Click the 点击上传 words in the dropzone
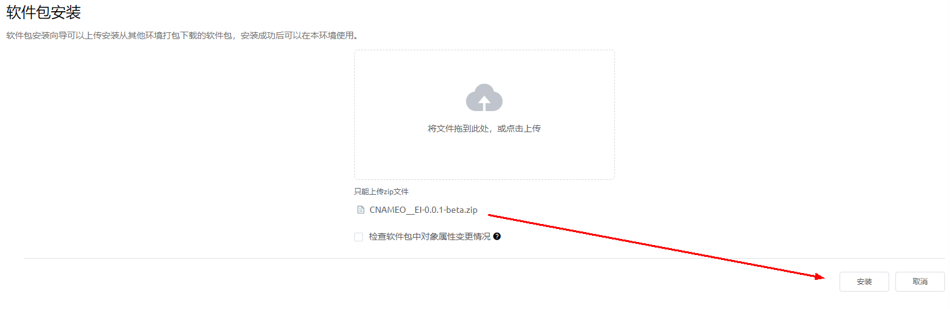The width and height of the screenshot is (950, 309). 523,128
